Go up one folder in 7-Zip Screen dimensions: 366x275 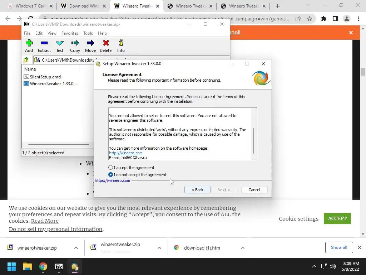(26, 60)
